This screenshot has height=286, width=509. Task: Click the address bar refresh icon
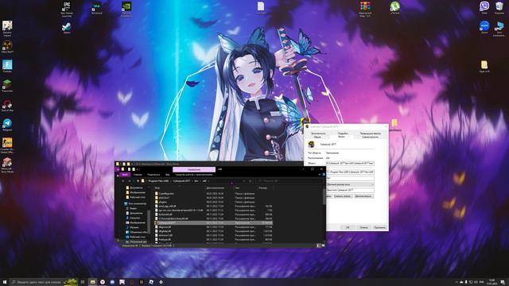251,181
